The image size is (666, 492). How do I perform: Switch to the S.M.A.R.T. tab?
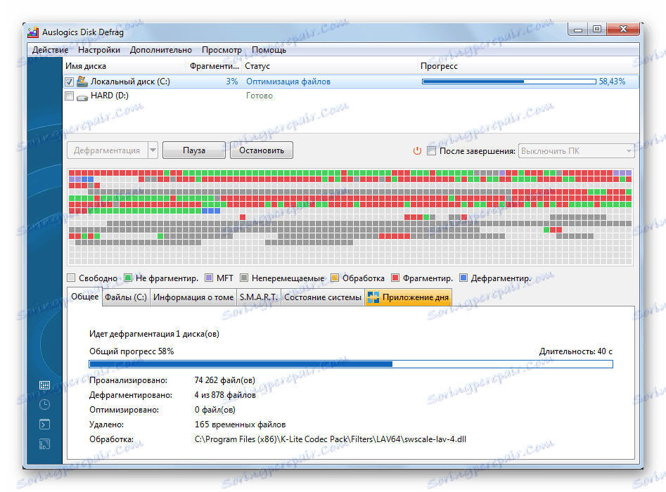(x=258, y=297)
